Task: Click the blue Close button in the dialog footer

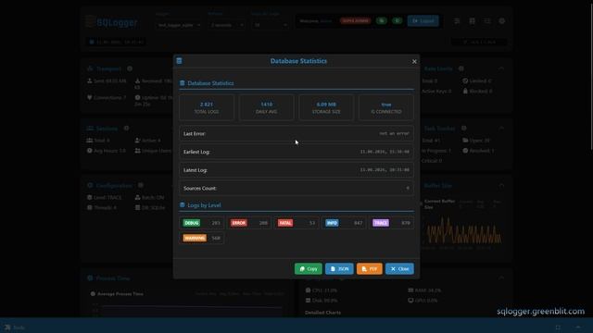Action: point(399,269)
